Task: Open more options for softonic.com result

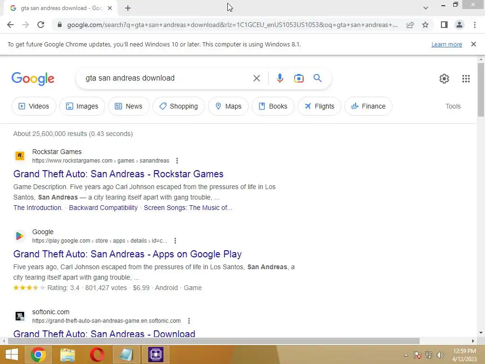Action: coord(189,321)
